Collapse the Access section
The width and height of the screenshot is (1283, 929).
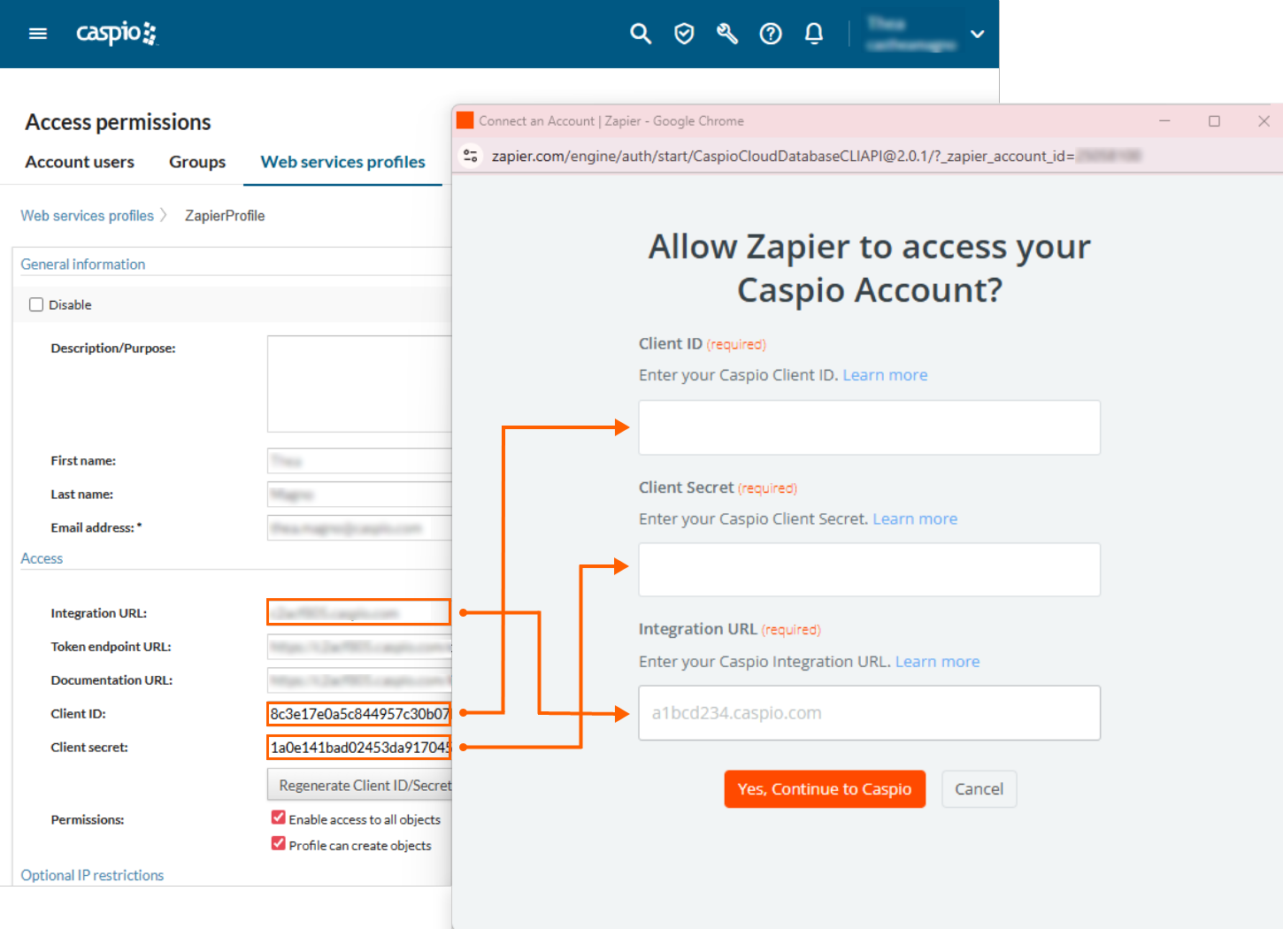(42, 558)
